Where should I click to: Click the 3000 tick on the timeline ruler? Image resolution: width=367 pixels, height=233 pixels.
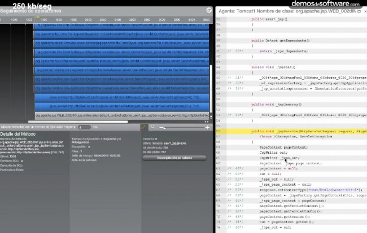tap(162, 20)
